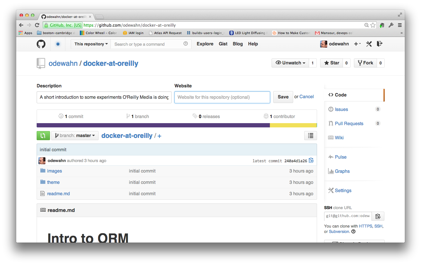The height and width of the screenshot is (265, 421).
Task: Expand the branch: master dropdown
Action: (x=75, y=136)
